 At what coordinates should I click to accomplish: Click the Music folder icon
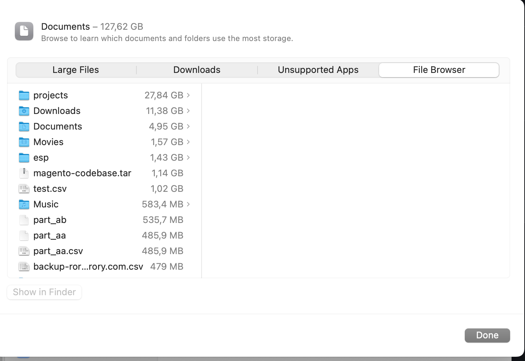click(x=24, y=204)
